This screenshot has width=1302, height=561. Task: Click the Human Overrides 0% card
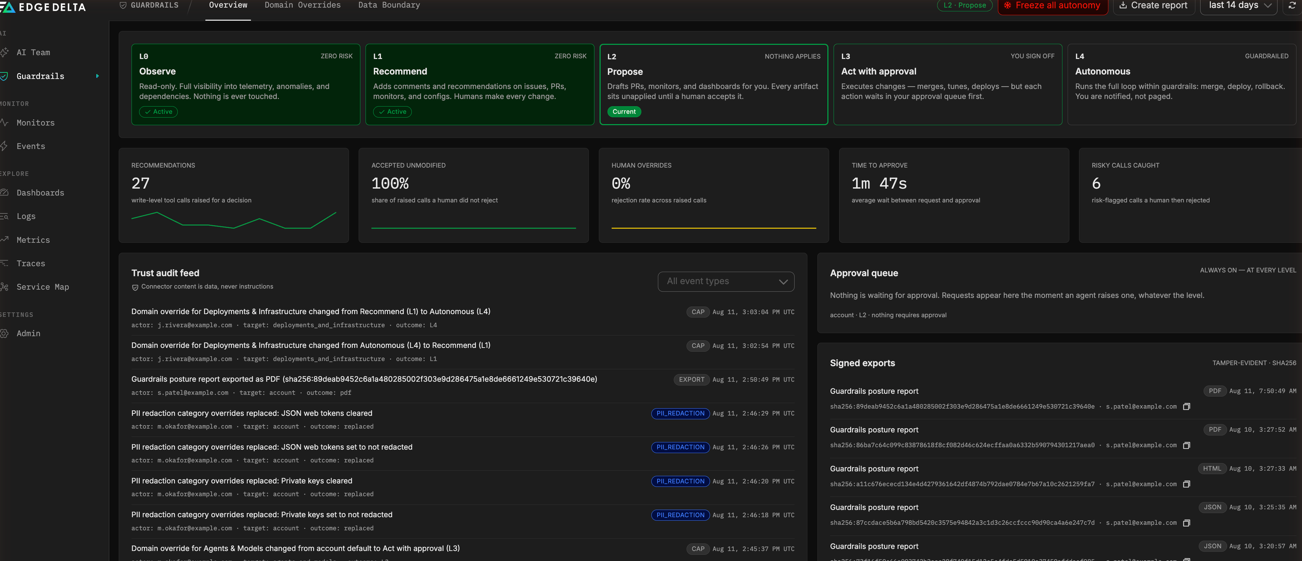tap(714, 196)
